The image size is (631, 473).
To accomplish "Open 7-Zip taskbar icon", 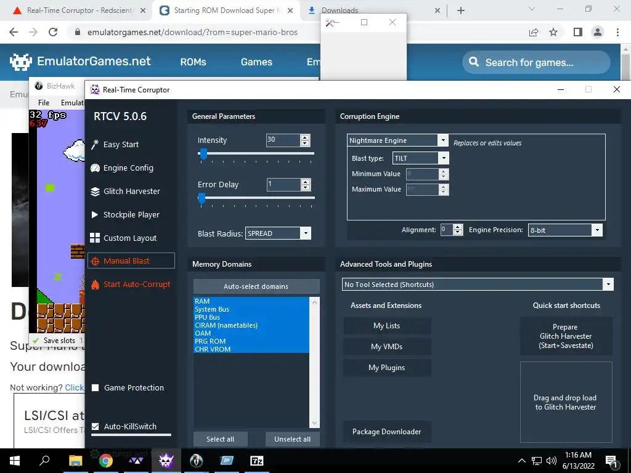I will click(x=256, y=461).
